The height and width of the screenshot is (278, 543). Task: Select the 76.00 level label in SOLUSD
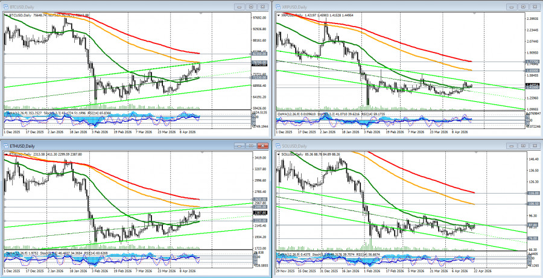(x=533, y=238)
